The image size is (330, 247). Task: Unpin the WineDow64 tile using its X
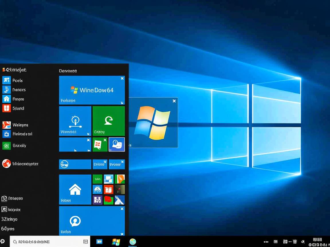(x=122, y=78)
